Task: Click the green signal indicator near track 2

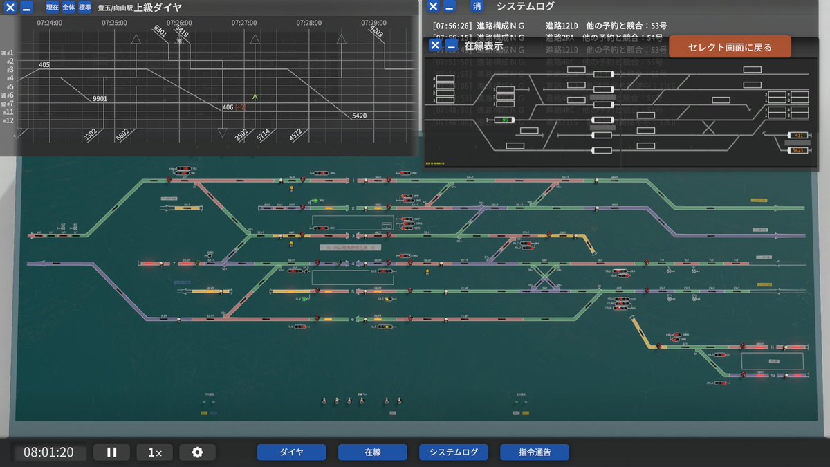Action: tap(315, 200)
